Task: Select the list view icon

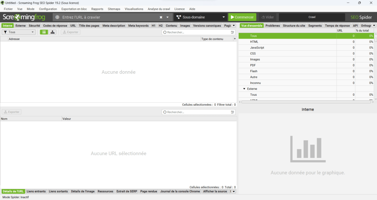Action: [44, 32]
